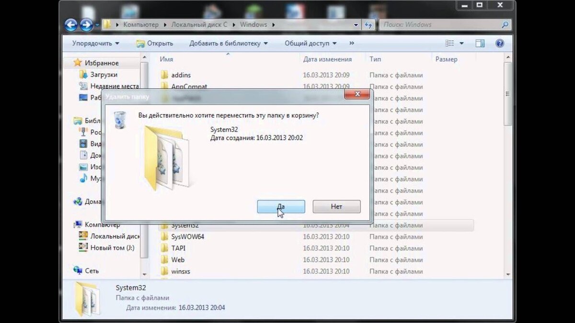Change view with the views icon
Screen dimensions: 575x323
click(449, 43)
